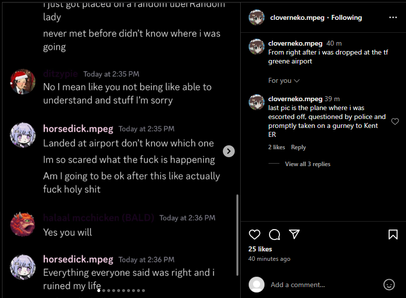Toggle the Following status for cloverneko.mpeg
This screenshot has height=298, width=406.
pos(346,17)
